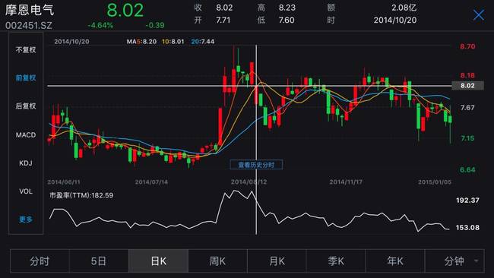Switch to 5日 tab
The width and height of the screenshot is (494, 278).
(x=99, y=261)
